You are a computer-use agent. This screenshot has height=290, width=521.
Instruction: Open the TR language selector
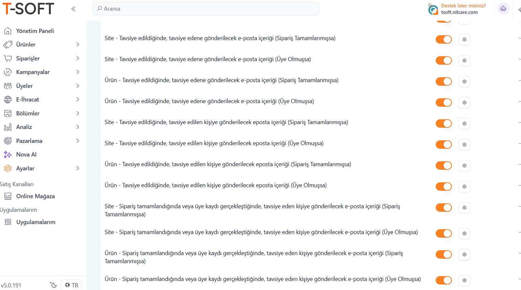pos(72,285)
